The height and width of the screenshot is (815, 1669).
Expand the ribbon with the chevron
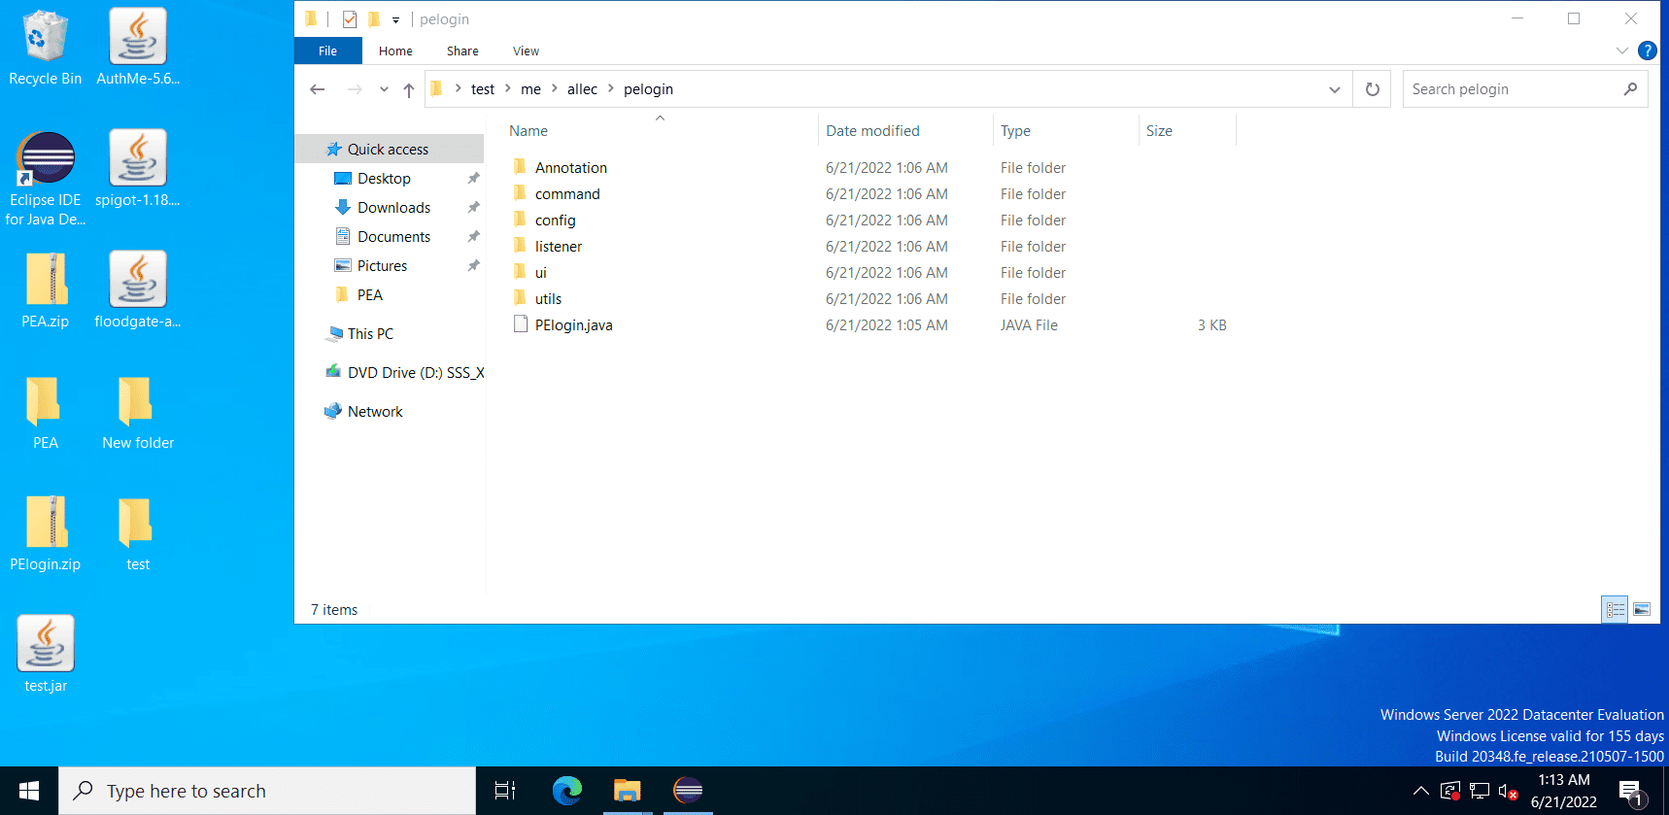pyautogui.click(x=1621, y=51)
